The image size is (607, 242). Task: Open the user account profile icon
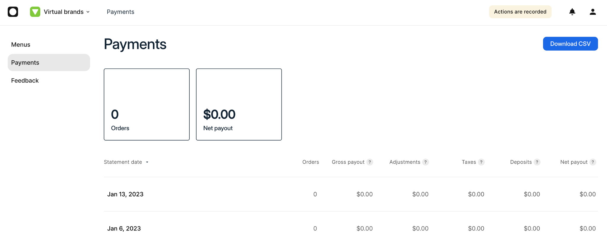[593, 12]
